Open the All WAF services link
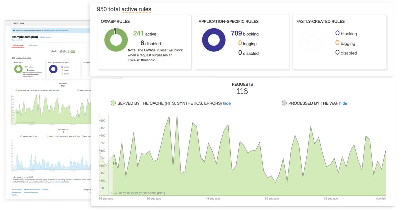 click(46, 37)
